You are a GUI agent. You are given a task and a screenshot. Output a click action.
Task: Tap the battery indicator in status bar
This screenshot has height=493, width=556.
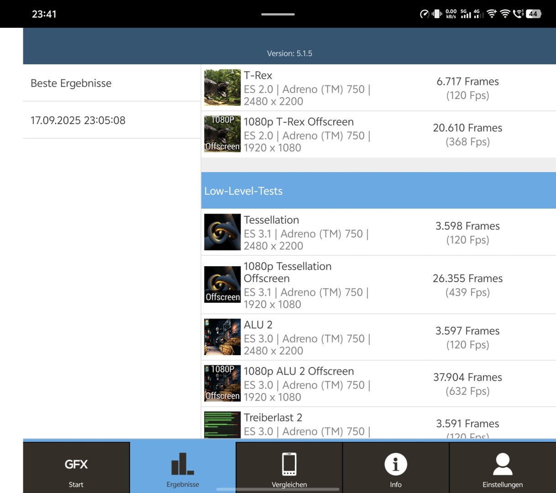click(x=533, y=14)
